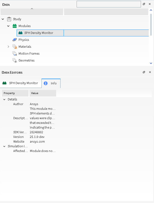The height and width of the screenshot is (203, 154).
Task: Click the Version property label
Action: (19, 137)
